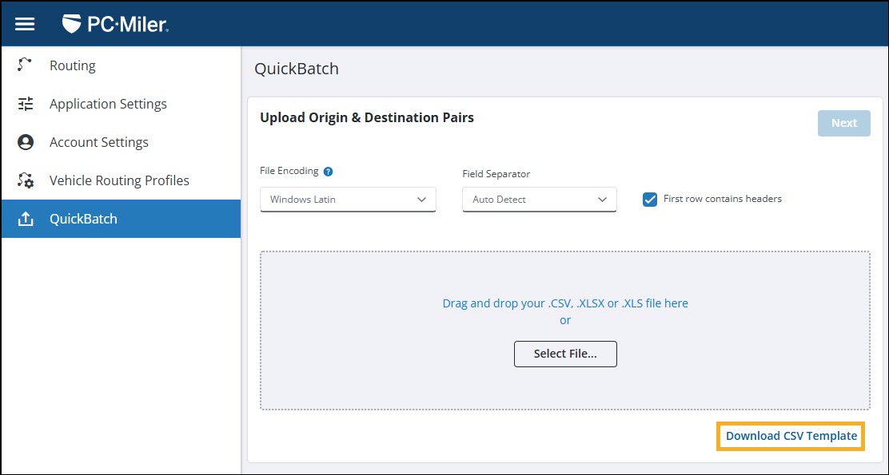Click the Upload Origin & Destination Pairs header

(367, 117)
